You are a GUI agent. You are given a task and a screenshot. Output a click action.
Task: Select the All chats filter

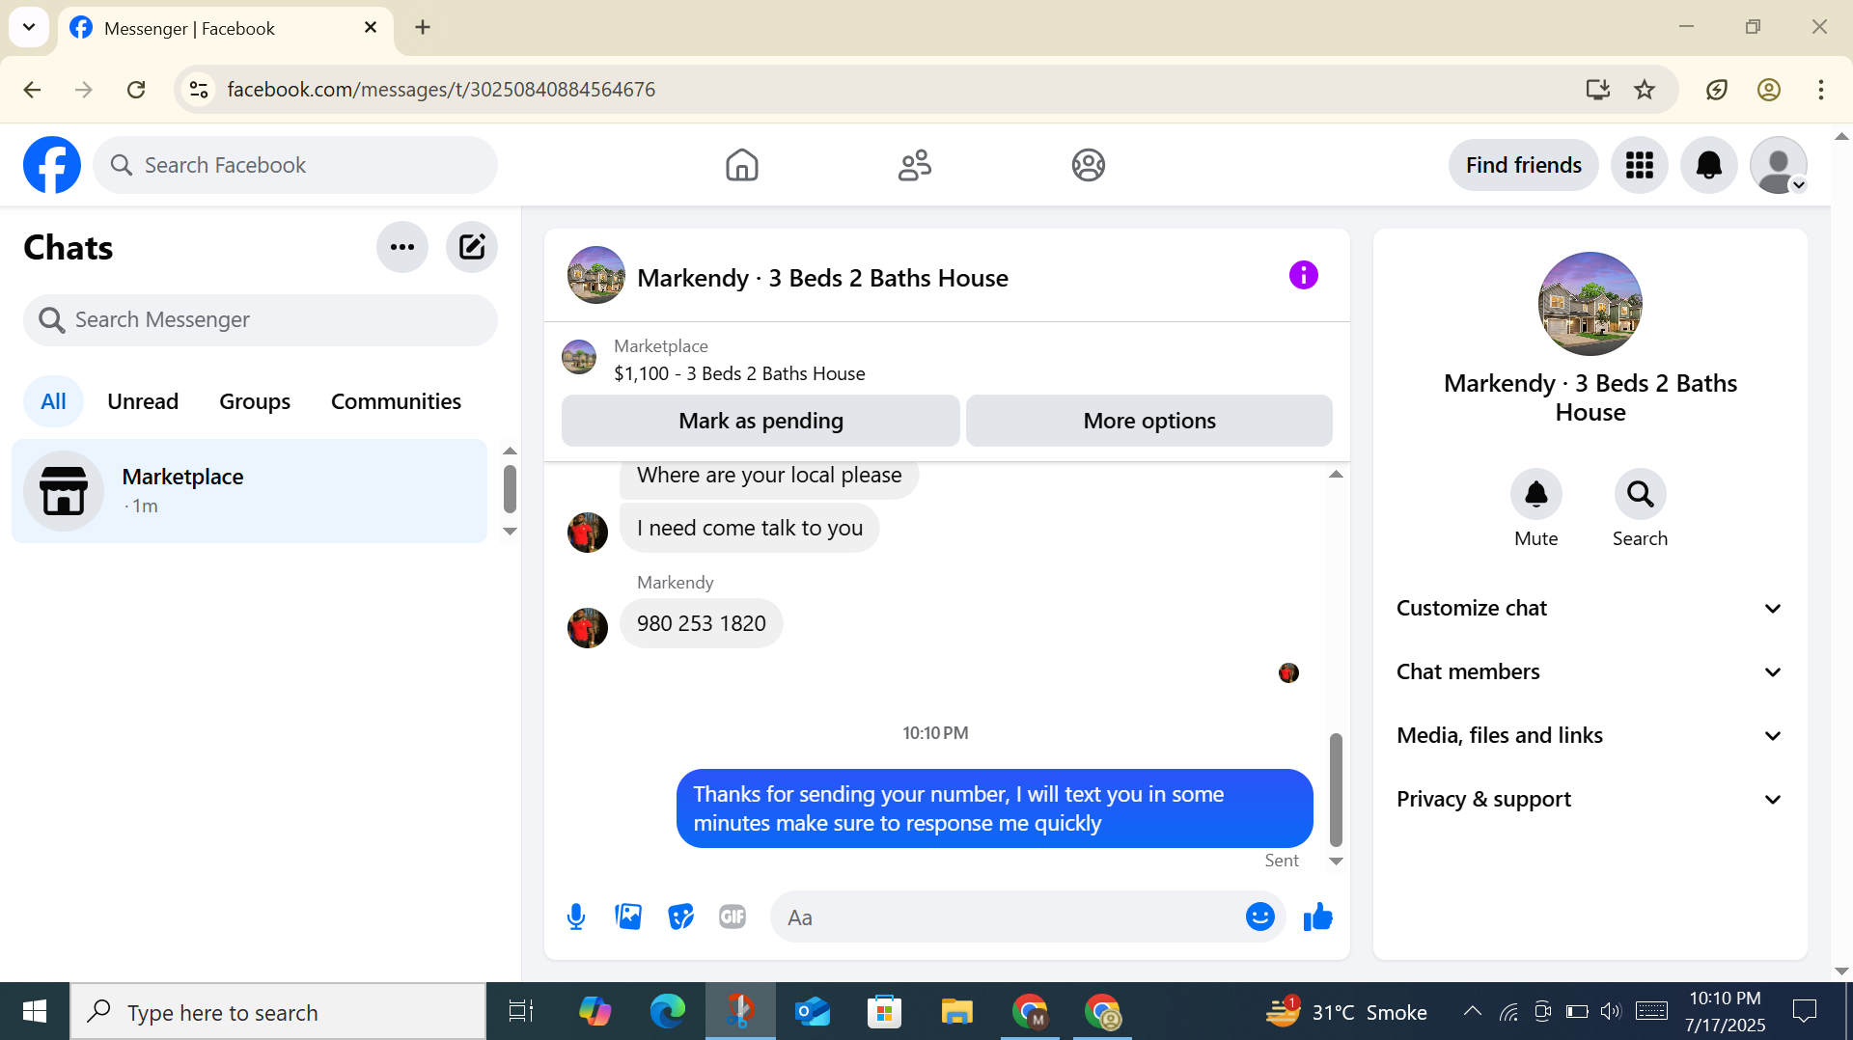(53, 401)
